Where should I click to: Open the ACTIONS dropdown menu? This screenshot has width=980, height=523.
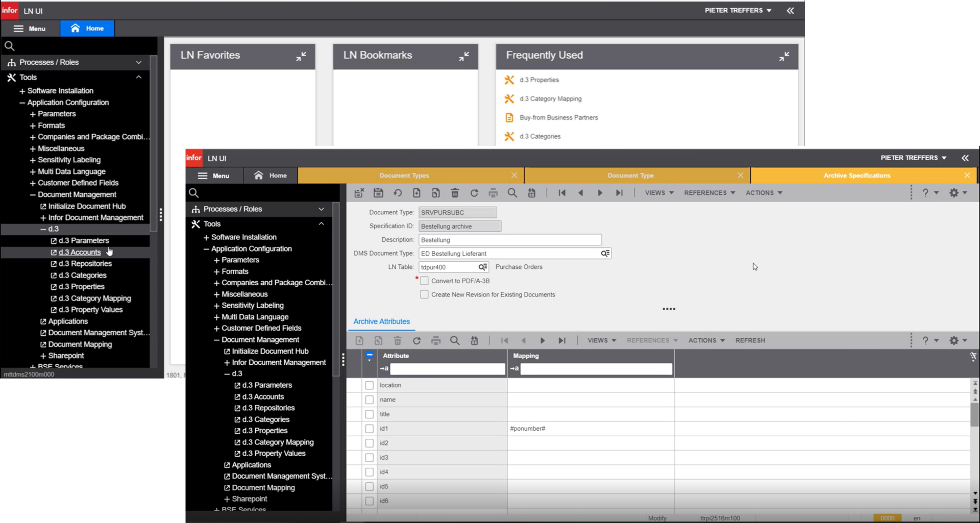[x=763, y=193]
